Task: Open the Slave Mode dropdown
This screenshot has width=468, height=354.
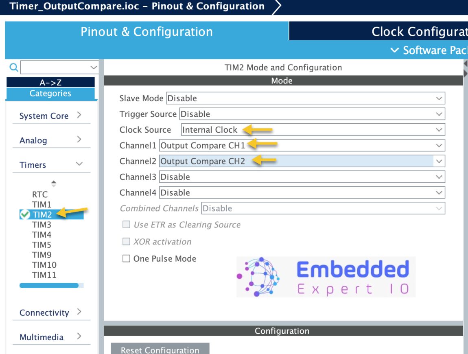Action: pos(439,98)
